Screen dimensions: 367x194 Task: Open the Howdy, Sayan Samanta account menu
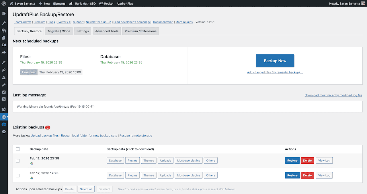pos(348,3)
